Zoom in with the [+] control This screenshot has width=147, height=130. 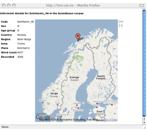(x=121, y=22)
